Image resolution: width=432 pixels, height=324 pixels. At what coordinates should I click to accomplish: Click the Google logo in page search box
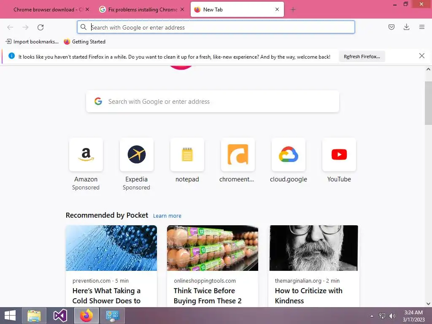98,101
